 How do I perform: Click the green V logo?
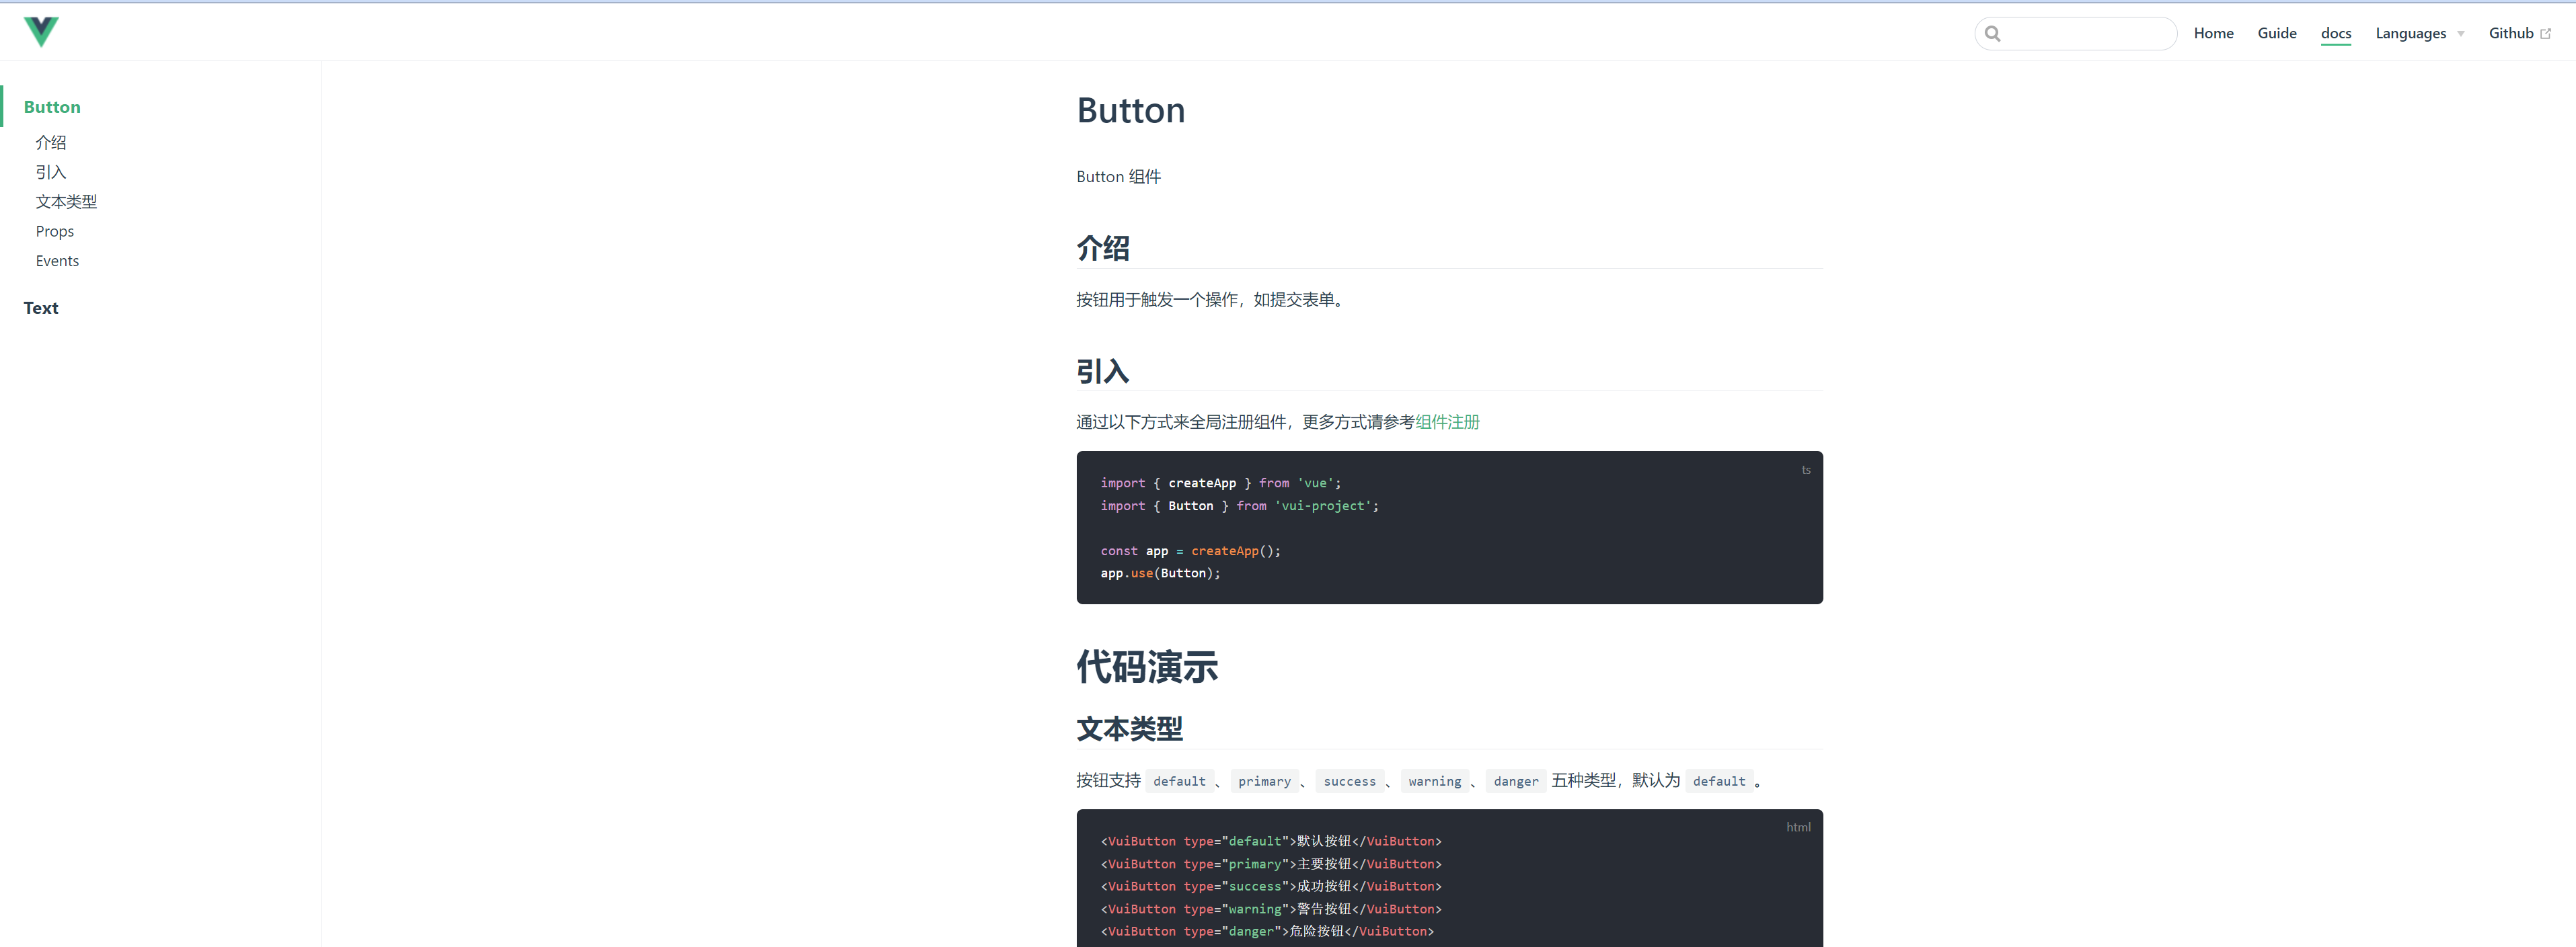tap(41, 32)
